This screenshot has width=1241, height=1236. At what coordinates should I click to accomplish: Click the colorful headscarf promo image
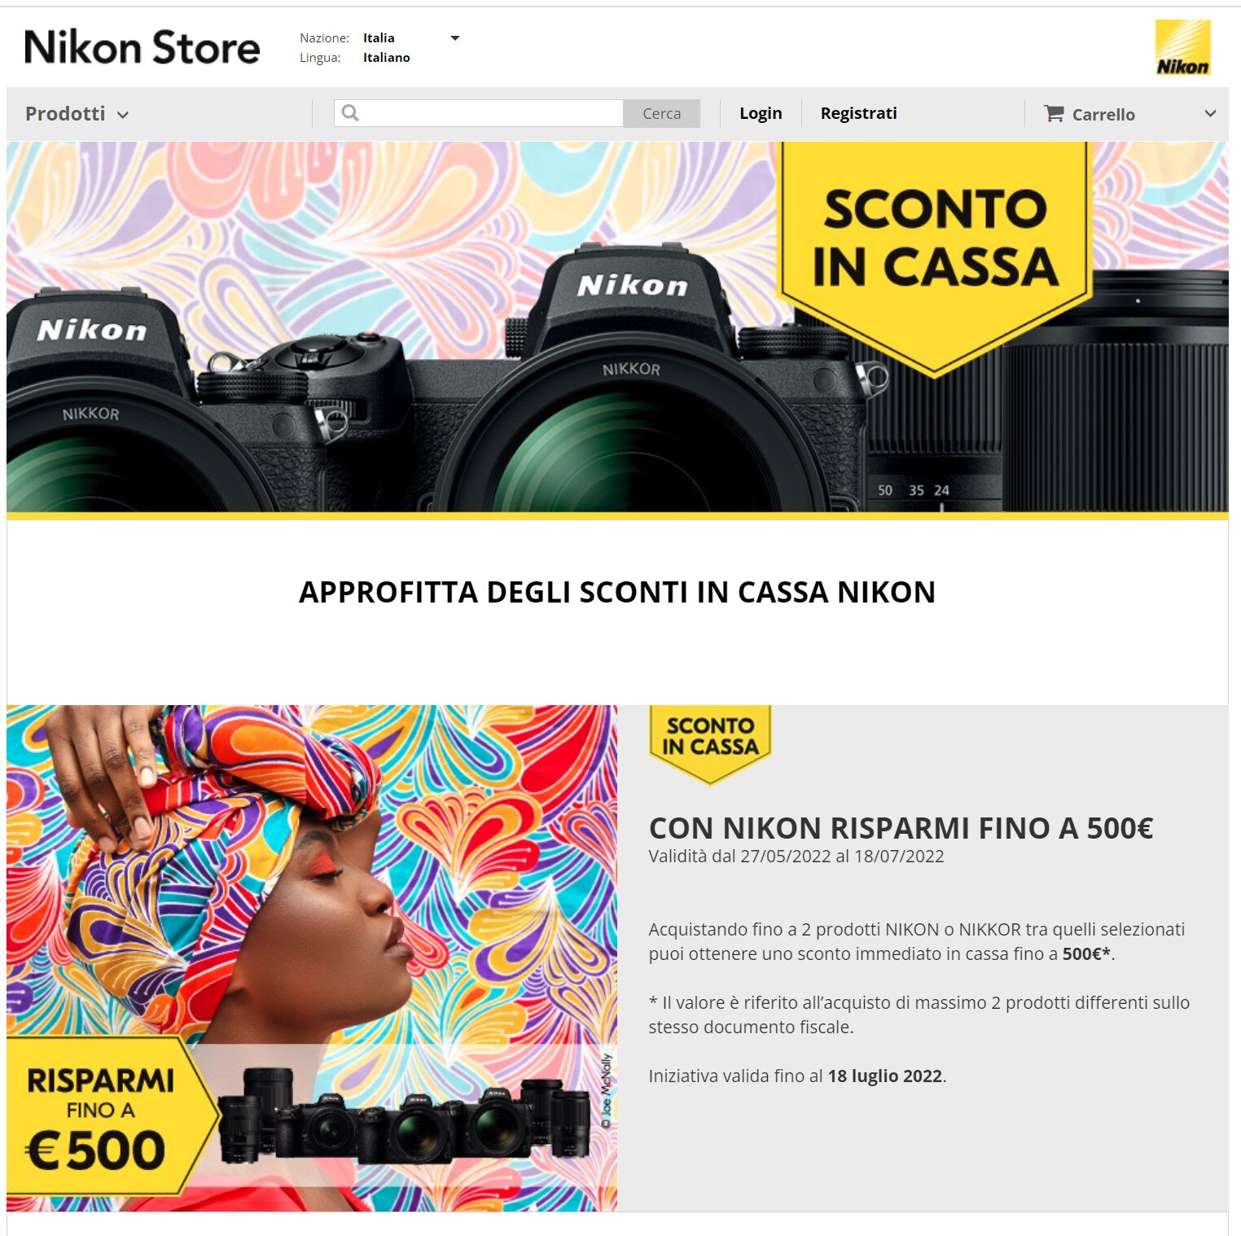pos(312,958)
